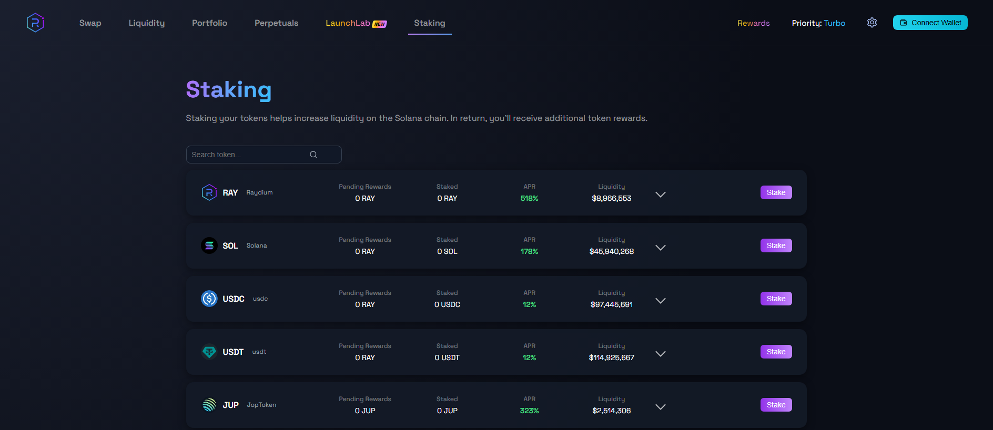
Task: Click Stake for the USDT row
Action: (776, 352)
